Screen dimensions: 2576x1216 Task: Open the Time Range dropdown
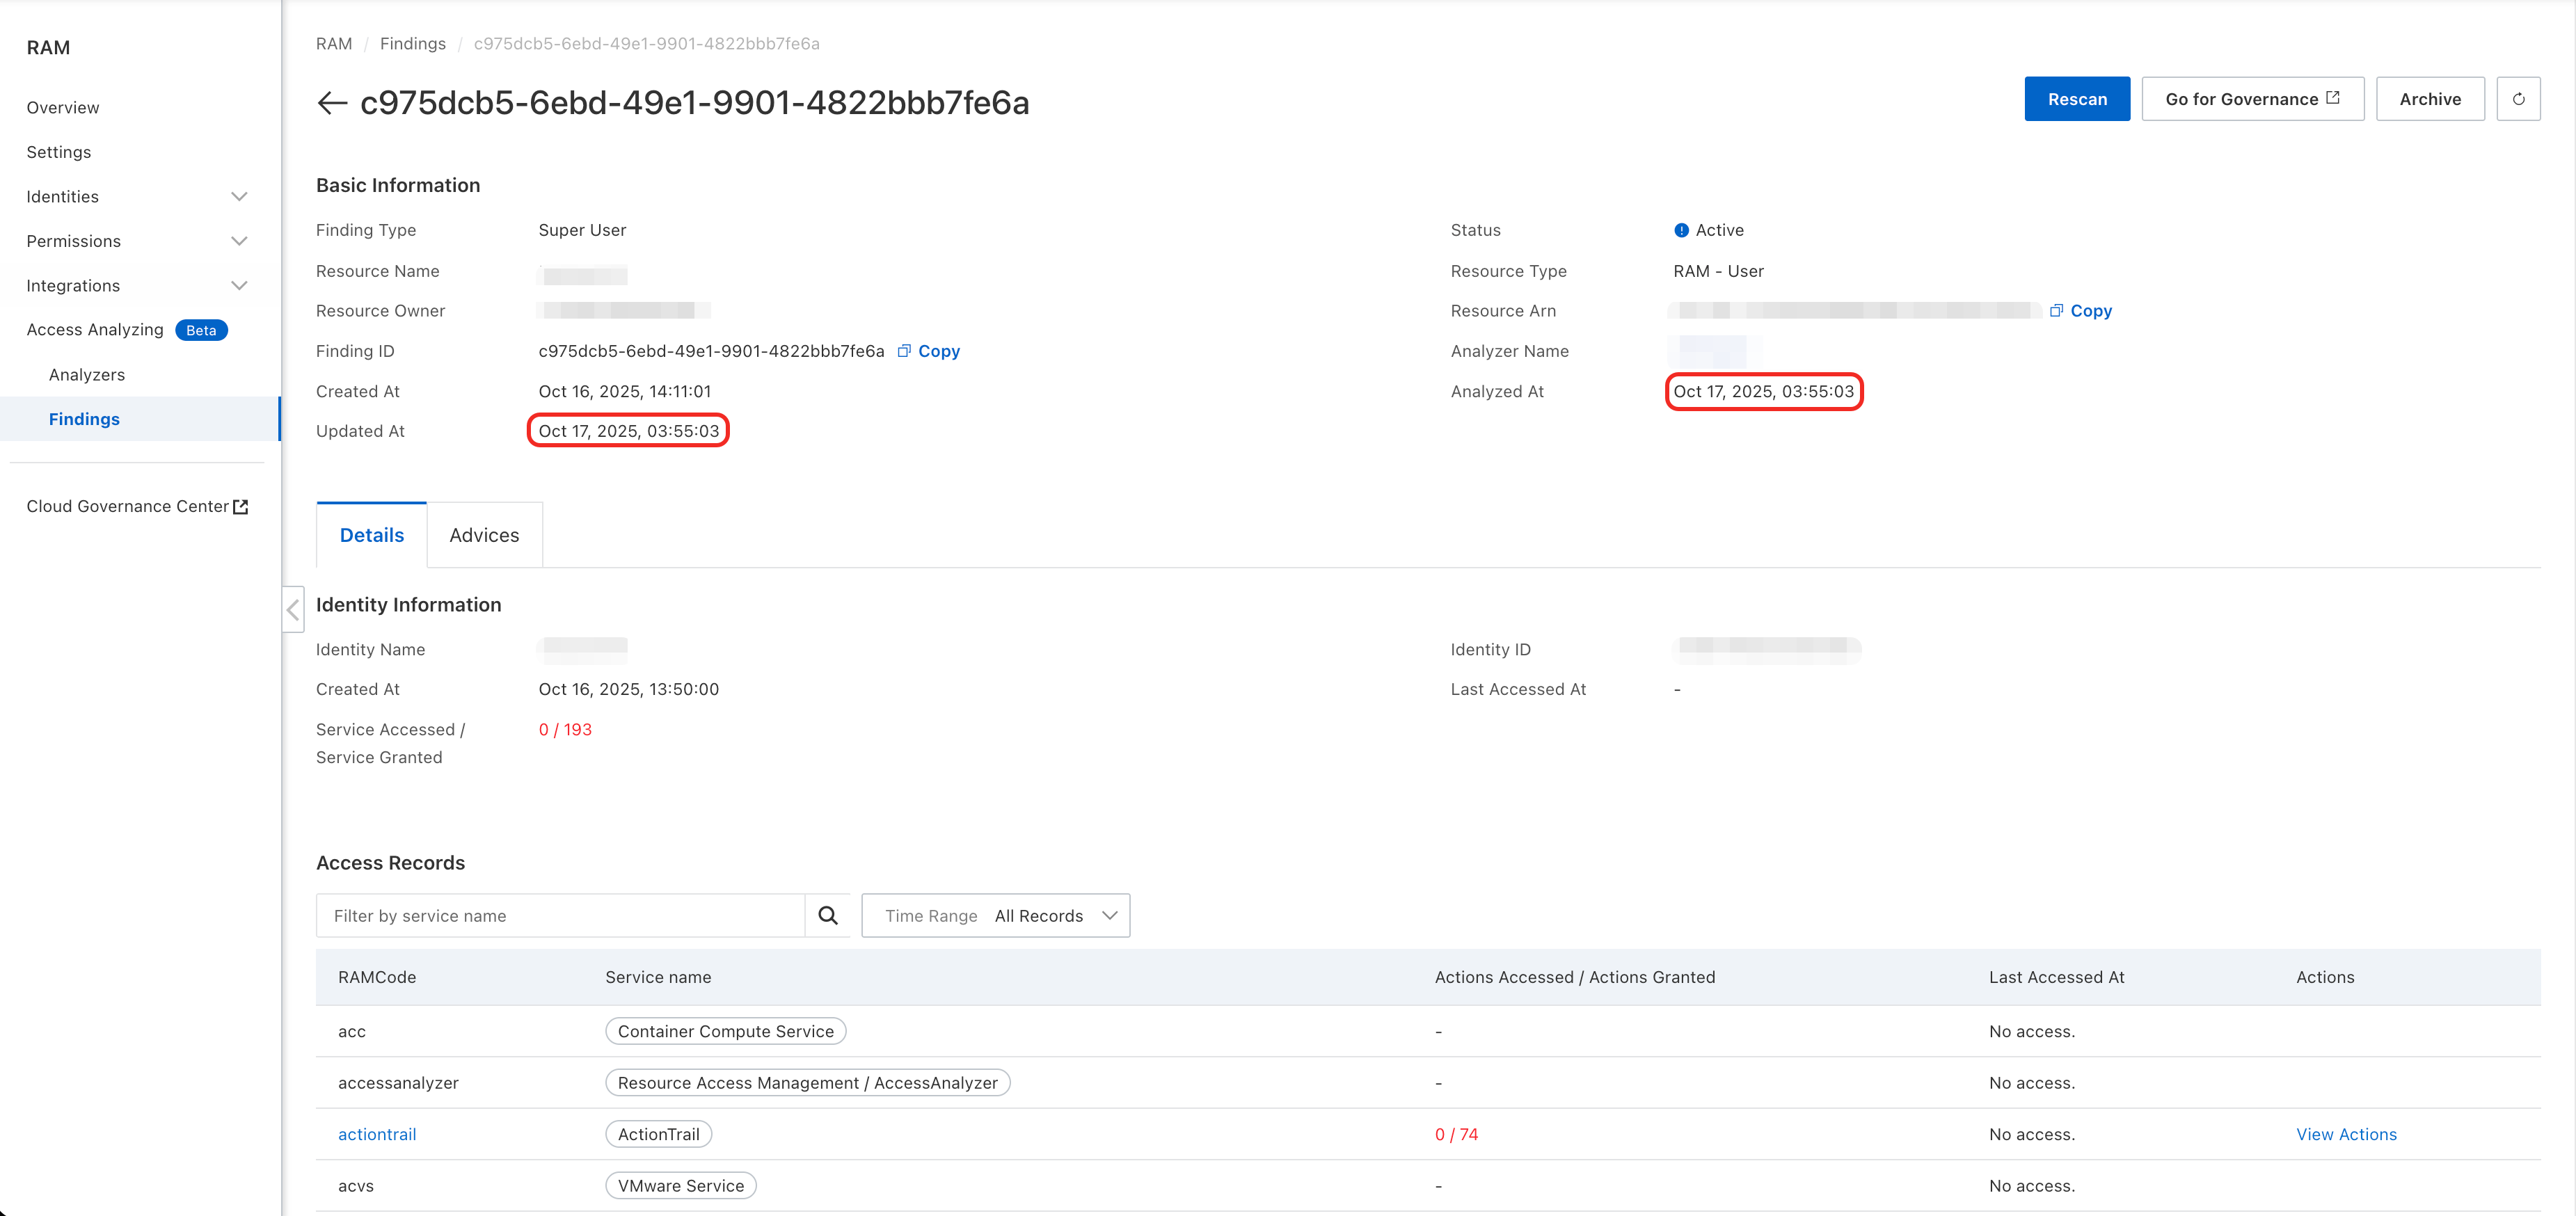(x=996, y=915)
